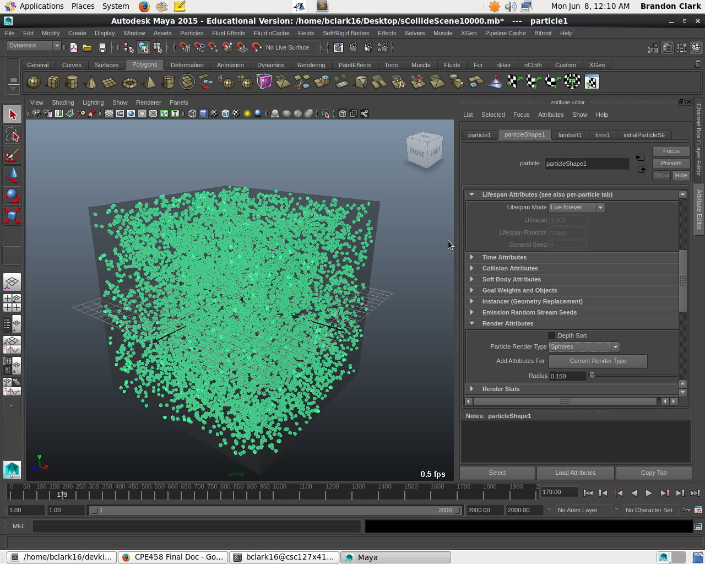Toggle the Auto Keyframe button near the timeline

pos(686,510)
